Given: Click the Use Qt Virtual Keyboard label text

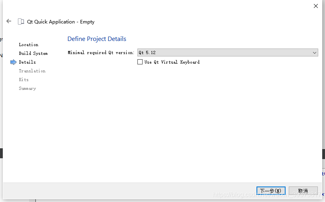Looking at the screenshot, I should 172,62.
